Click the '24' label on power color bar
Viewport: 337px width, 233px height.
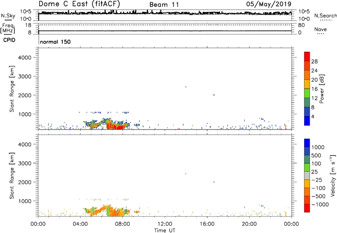[314, 71]
